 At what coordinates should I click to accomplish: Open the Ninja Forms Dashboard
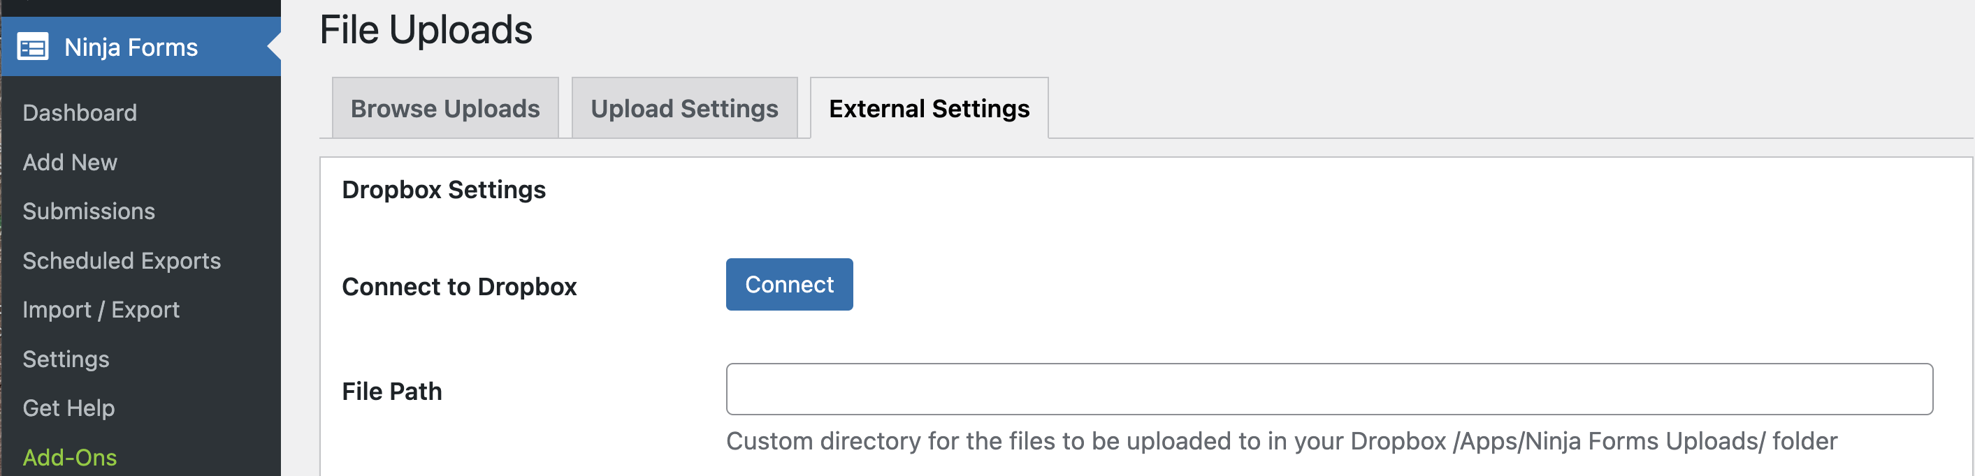(x=80, y=112)
